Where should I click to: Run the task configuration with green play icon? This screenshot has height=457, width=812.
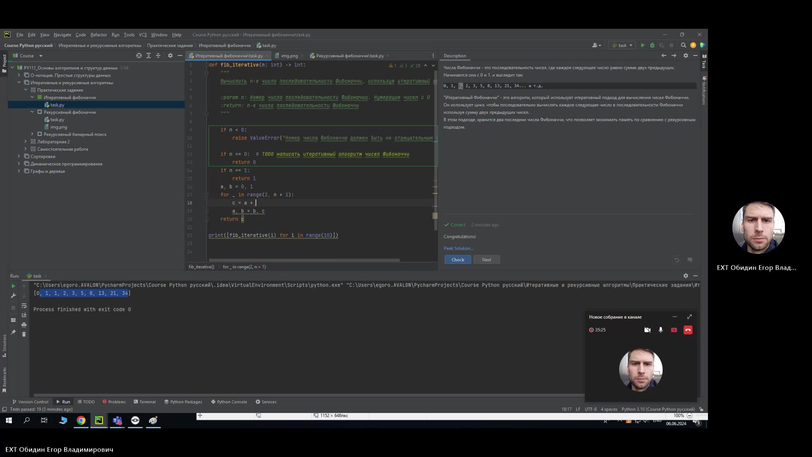pyautogui.click(x=642, y=45)
